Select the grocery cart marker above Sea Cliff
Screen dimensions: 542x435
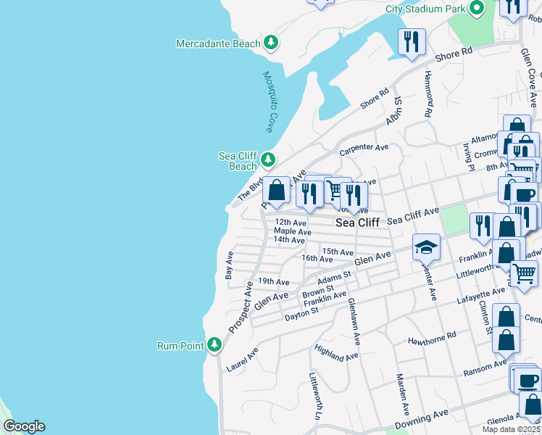coord(333,191)
